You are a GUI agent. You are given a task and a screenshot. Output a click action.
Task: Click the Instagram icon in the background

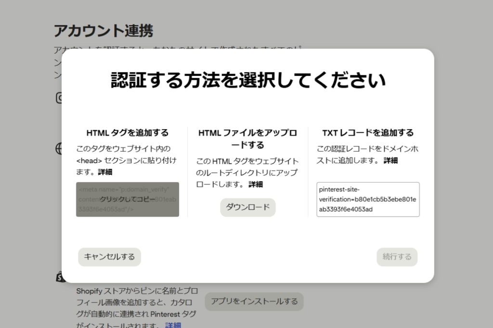click(58, 98)
